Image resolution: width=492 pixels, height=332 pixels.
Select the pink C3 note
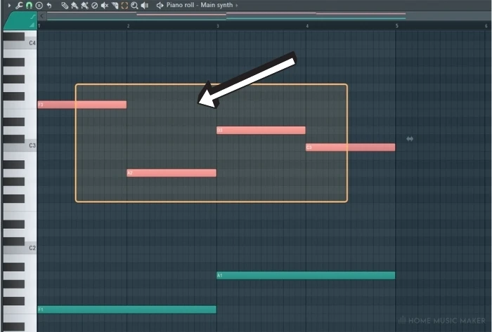click(x=351, y=147)
